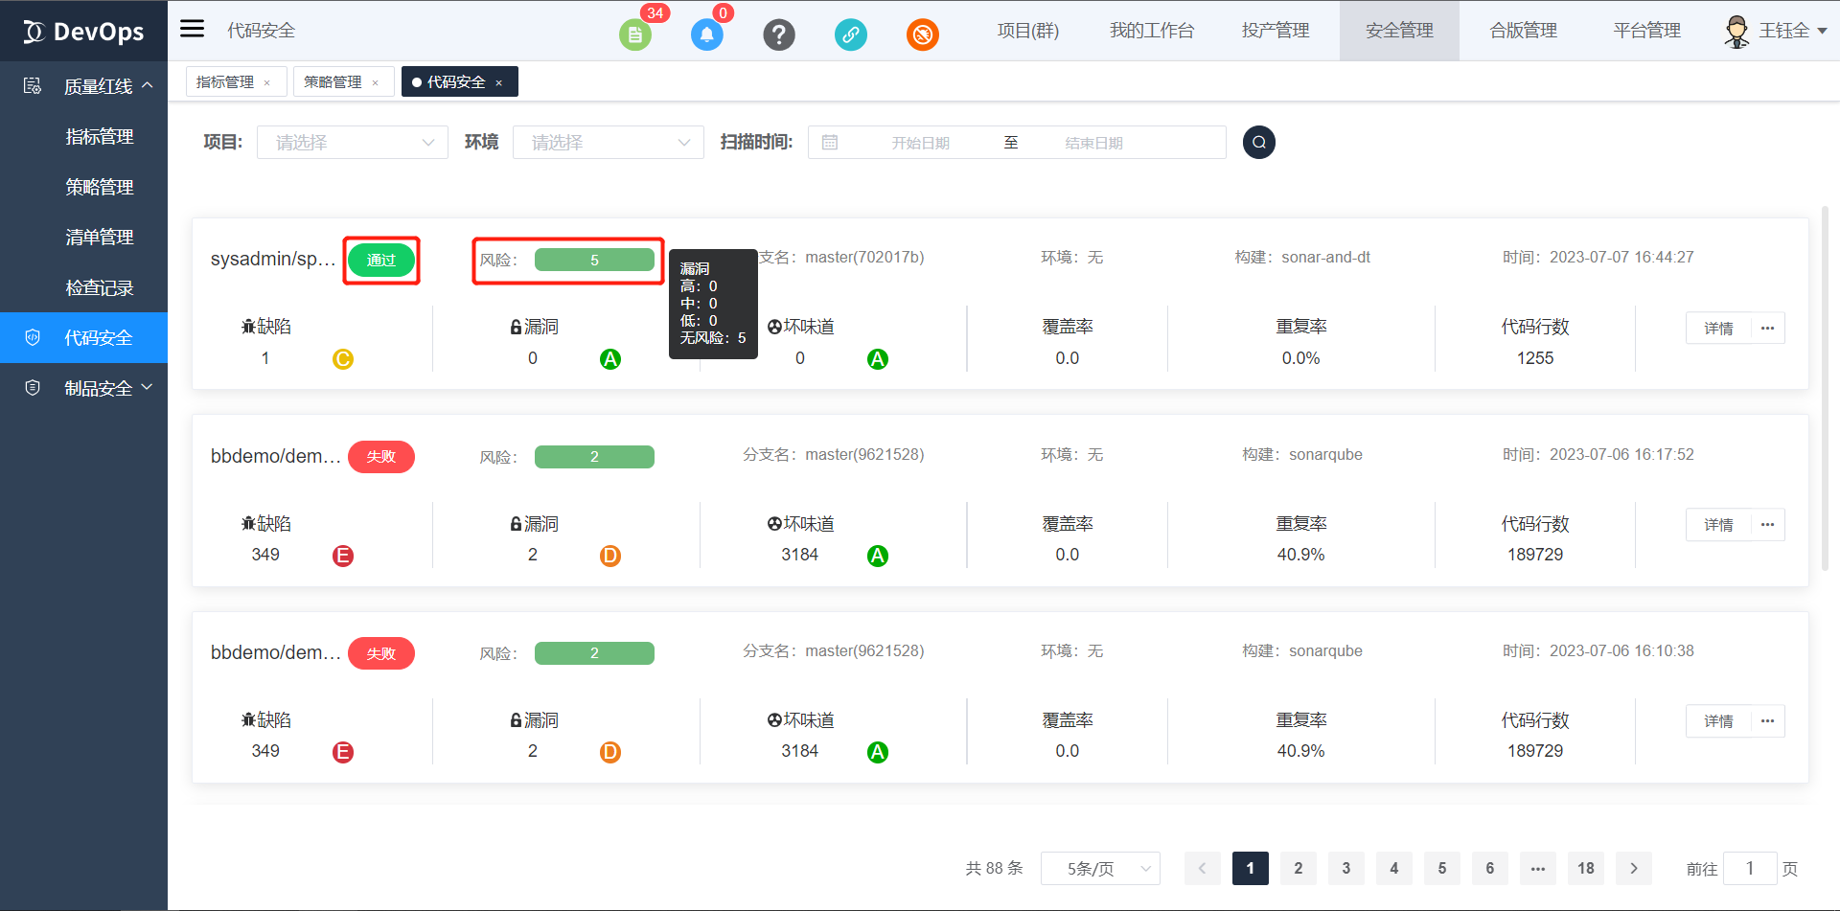Click the green risk bar showing 5
This screenshot has width=1840, height=911.
[594, 261]
